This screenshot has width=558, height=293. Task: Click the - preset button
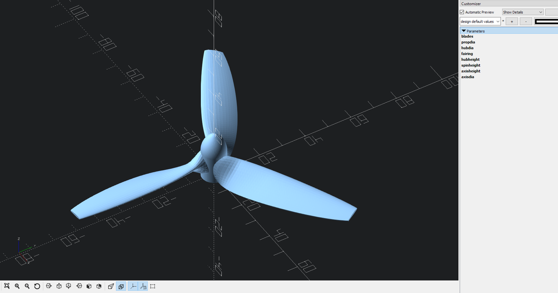525,21
